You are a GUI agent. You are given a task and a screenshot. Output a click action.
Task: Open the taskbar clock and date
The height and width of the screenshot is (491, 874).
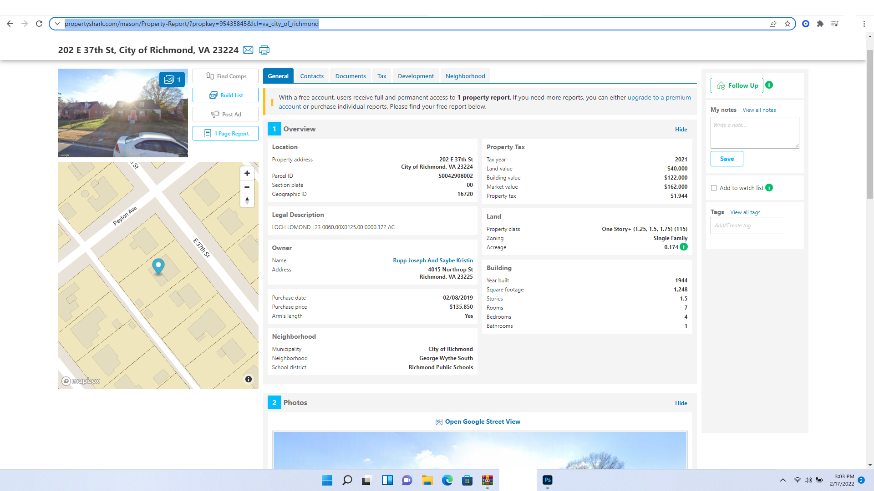click(x=842, y=480)
